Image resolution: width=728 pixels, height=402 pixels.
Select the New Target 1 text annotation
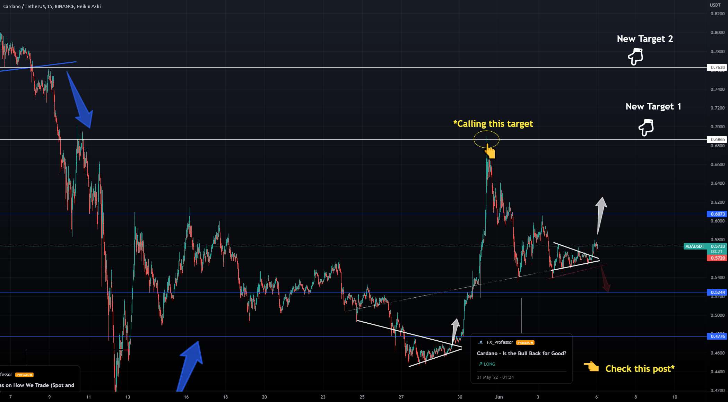point(653,106)
